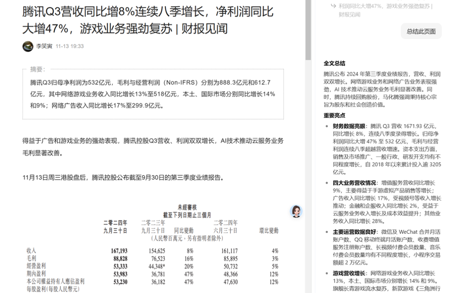Click the gross profit value 88,828
451x293 pixels.
click(x=120, y=258)
